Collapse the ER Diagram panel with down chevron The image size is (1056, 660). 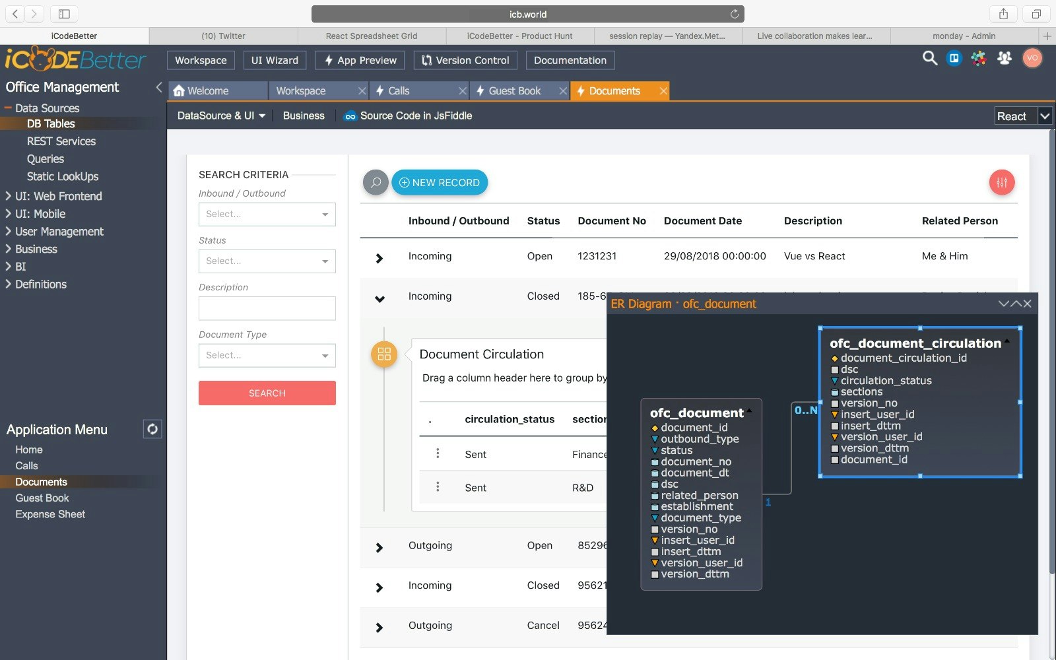click(x=1004, y=304)
